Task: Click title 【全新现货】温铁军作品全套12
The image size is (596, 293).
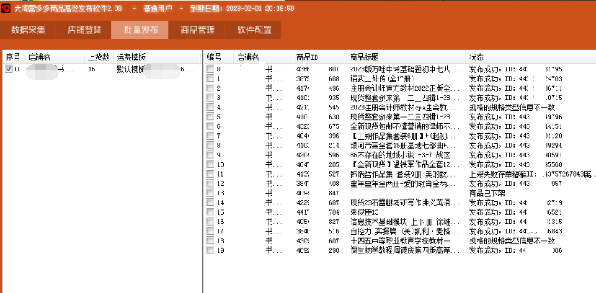Action: click(x=404, y=164)
